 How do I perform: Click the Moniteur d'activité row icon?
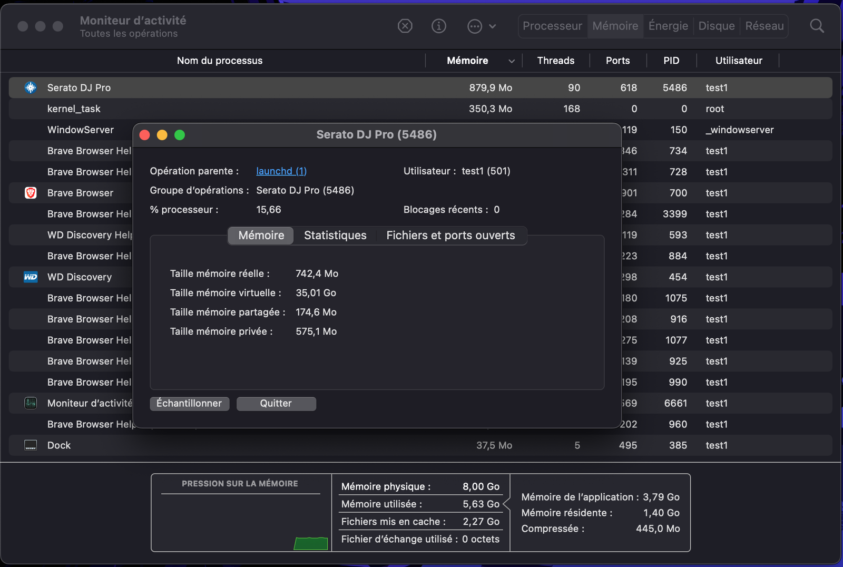[x=31, y=403]
